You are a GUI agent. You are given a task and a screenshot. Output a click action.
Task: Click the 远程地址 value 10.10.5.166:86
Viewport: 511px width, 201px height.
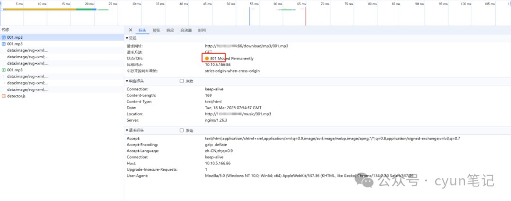pyautogui.click(x=218, y=64)
